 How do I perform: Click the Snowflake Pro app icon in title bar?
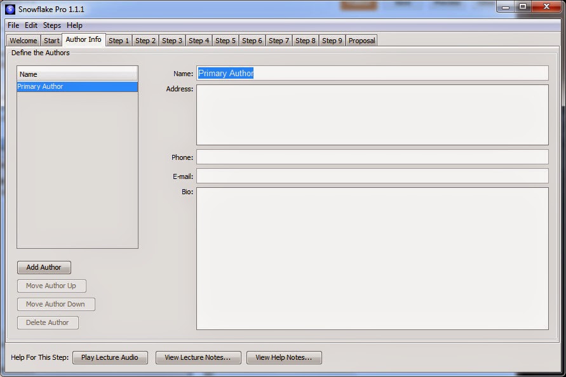click(x=10, y=10)
